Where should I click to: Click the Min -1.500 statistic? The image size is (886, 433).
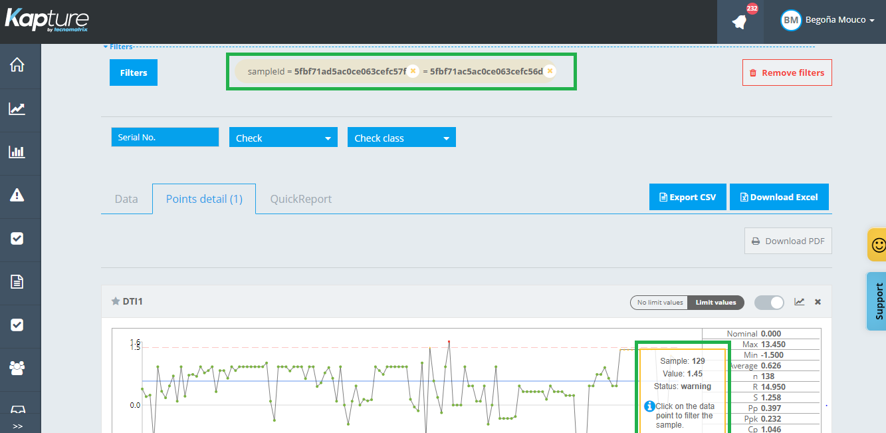pos(762,355)
